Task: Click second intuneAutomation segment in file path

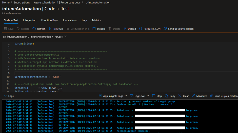Action: [41, 37]
